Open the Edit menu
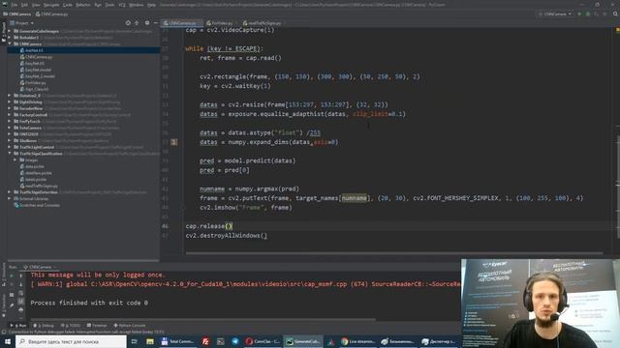Screen dimensions: 620x348 (24, 5)
